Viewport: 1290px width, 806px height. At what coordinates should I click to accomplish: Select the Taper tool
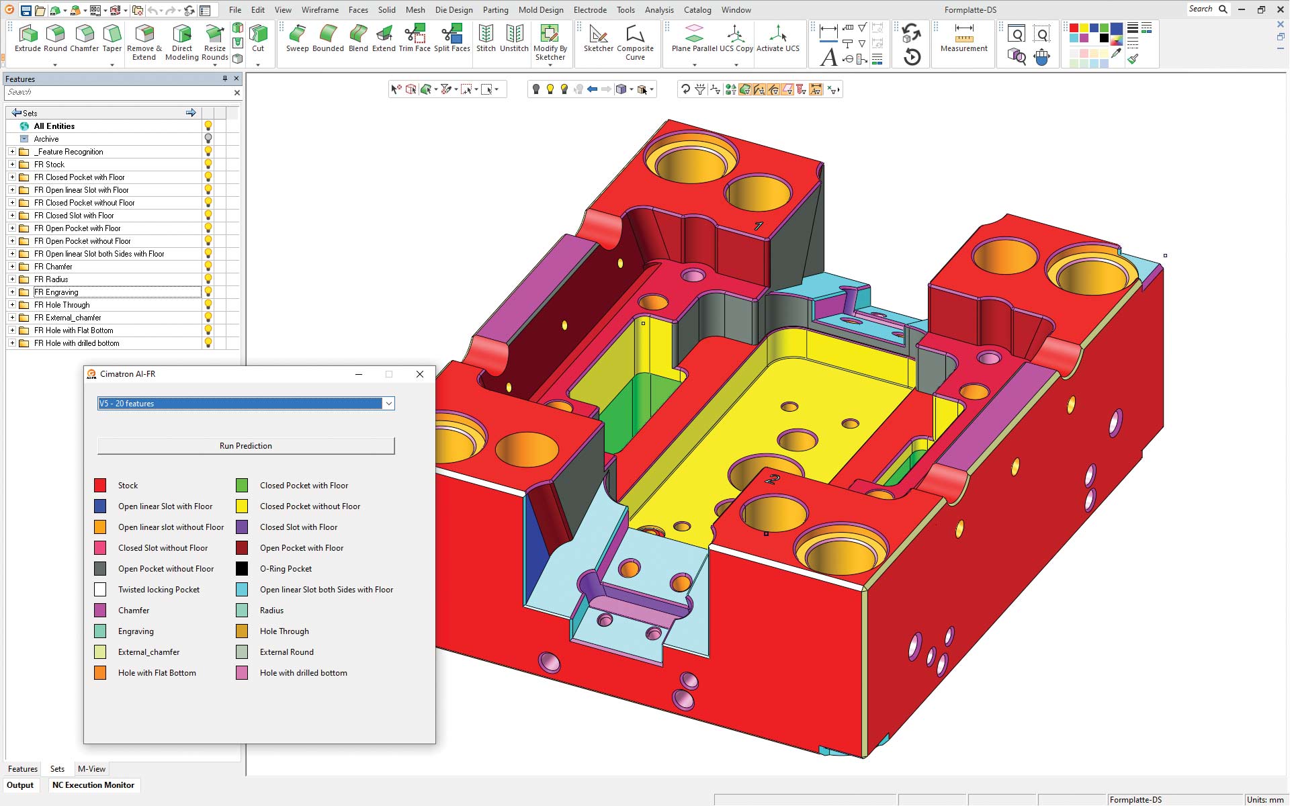[x=112, y=38]
